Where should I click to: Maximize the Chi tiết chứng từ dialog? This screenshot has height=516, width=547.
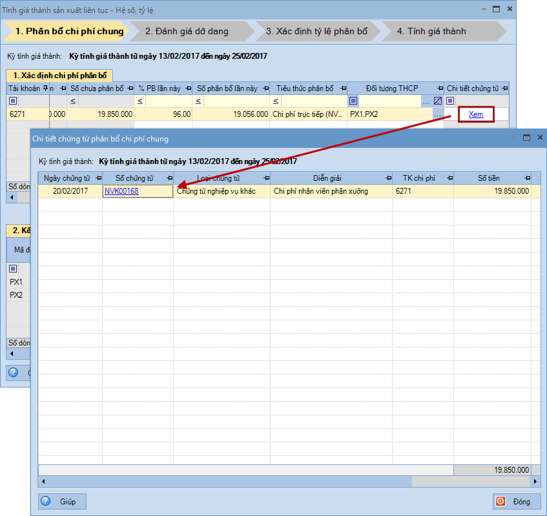pos(526,138)
